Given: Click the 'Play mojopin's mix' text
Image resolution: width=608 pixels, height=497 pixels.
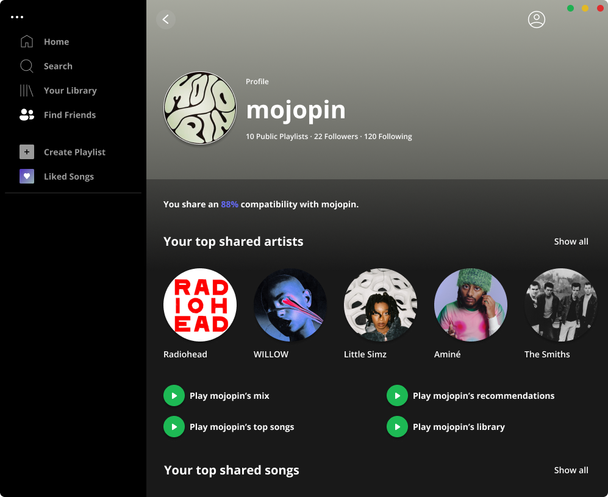Looking at the screenshot, I should pyautogui.click(x=229, y=396).
